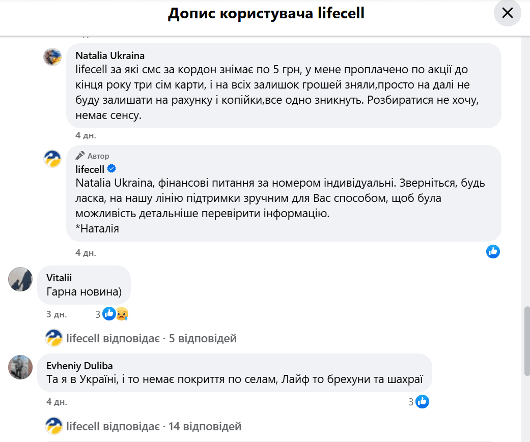Click the Evheniy Duliba username link

pyautogui.click(x=79, y=366)
